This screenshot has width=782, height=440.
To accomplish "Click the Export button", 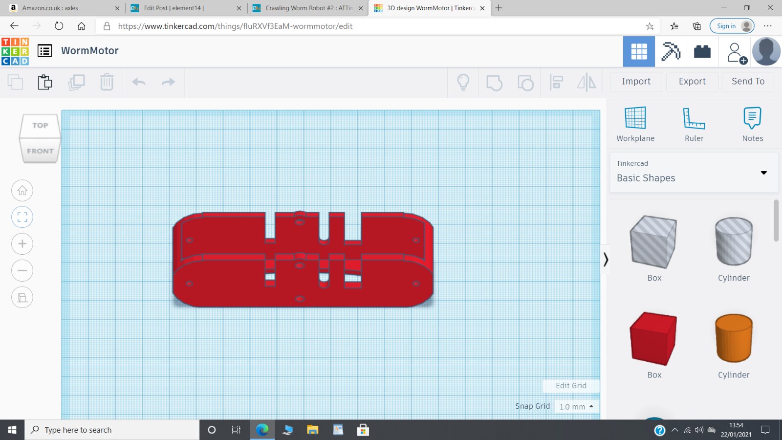I will (x=692, y=82).
